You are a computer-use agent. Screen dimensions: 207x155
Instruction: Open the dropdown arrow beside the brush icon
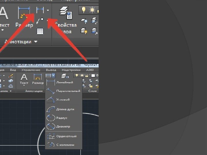(4, 76)
